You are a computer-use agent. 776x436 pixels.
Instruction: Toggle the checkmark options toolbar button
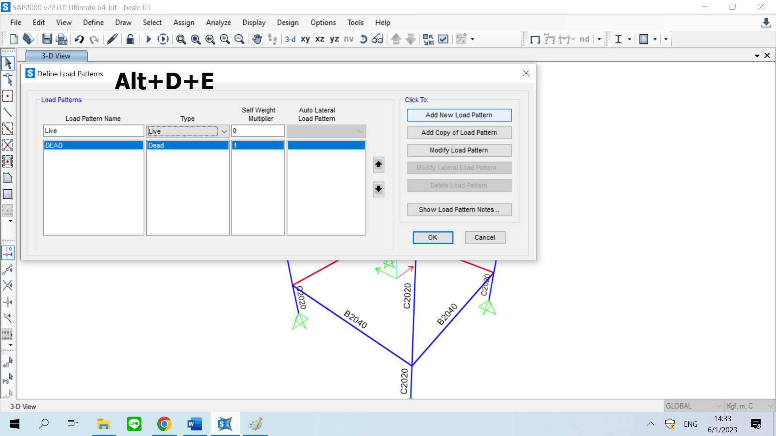(x=443, y=39)
